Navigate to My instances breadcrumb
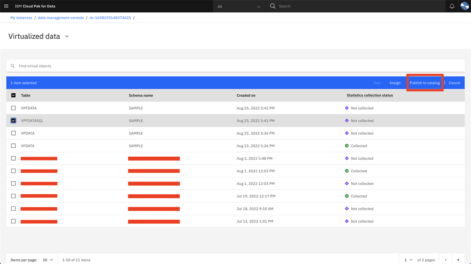Viewport: 471px width, 264px height. pos(21,18)
